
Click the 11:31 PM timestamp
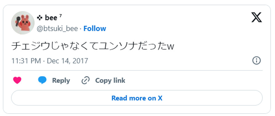[x=26, y=61]
